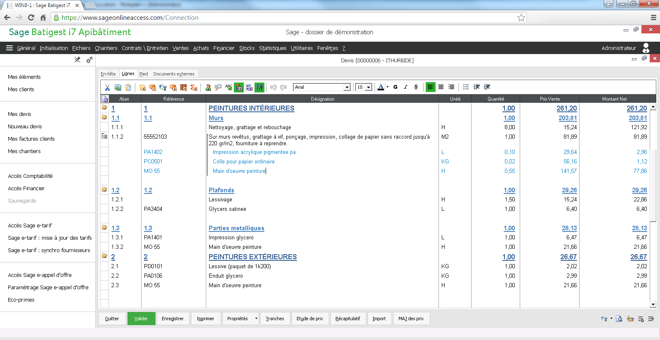The image size is (660, 340).
Task: Click the person search icon in toolbar
Action: coord(208,87)
